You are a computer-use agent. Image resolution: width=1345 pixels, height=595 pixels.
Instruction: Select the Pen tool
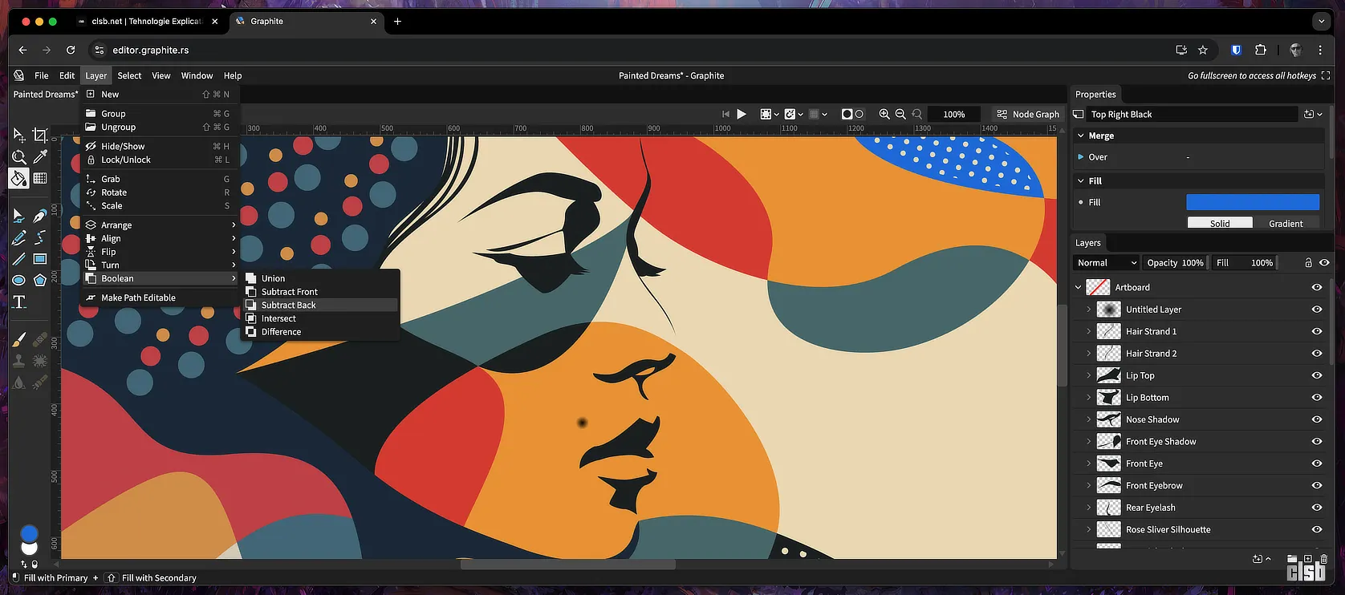pyautogui.click(x=40, y=216)
